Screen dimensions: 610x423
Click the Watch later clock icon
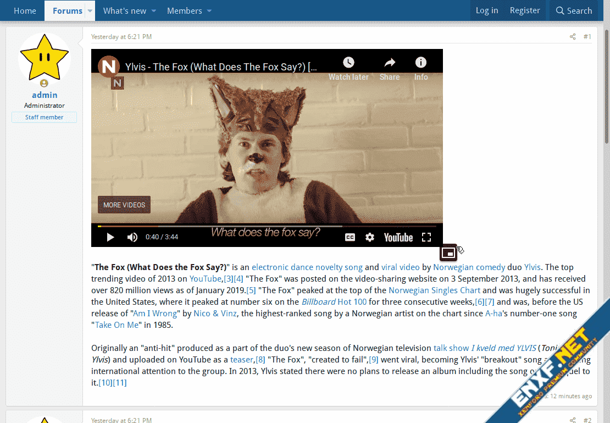point(348,62)
